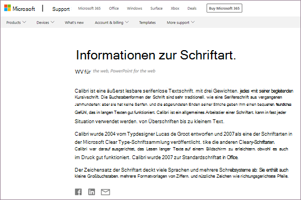Click the Buy Microsoft 365 button
Image resolution: width=301 pixels, height=200 pixels.
coord(224,8)
